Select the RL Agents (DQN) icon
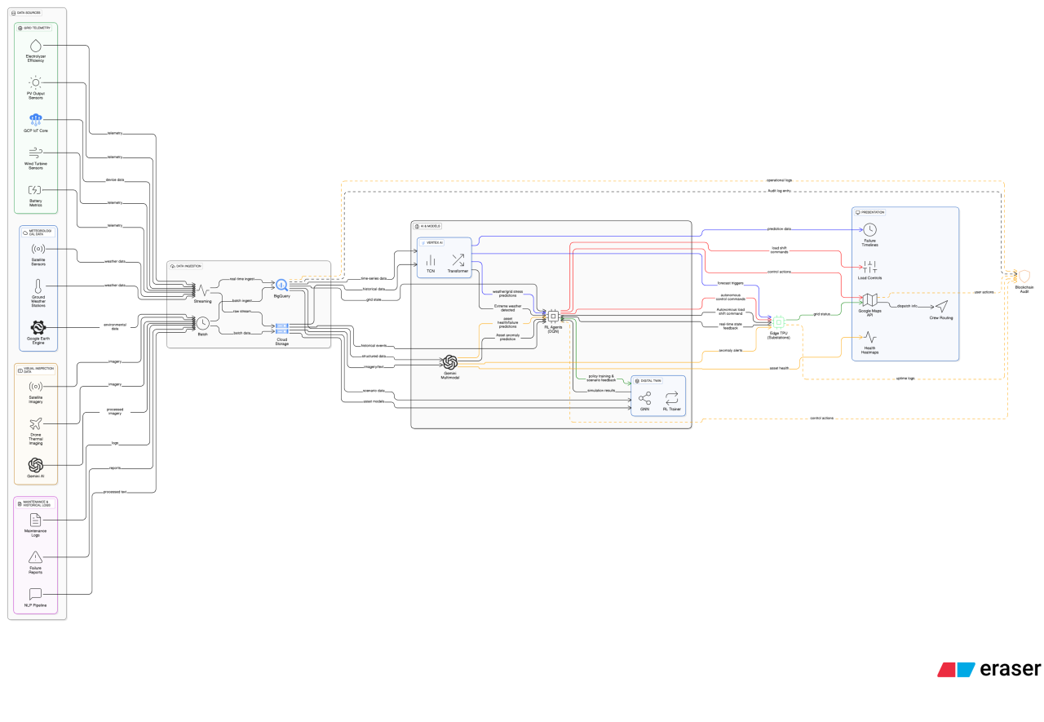The height and width of the screenshot is (722, 1044). pyautogui.click(x=553, y=314)
